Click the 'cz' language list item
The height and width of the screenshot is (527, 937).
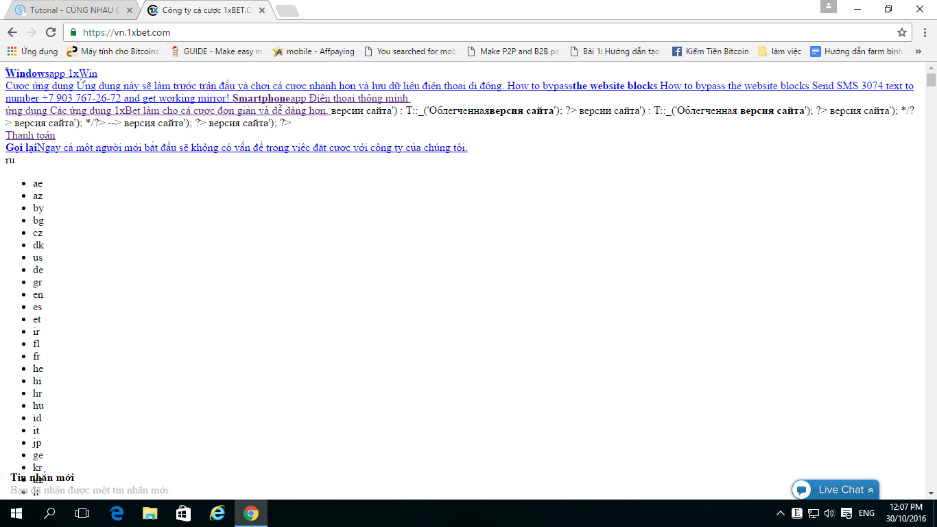(38, 233)
